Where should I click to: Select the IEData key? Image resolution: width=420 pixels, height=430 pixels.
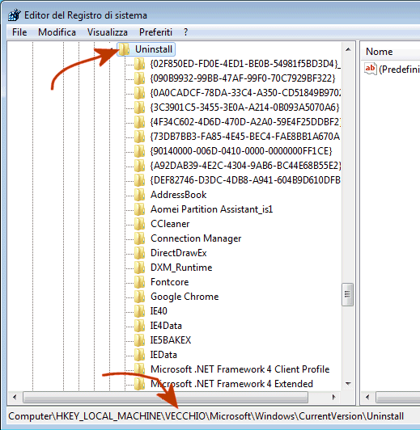163,355
